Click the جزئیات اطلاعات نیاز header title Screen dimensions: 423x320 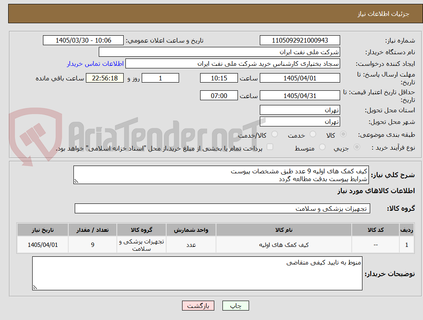383,14
